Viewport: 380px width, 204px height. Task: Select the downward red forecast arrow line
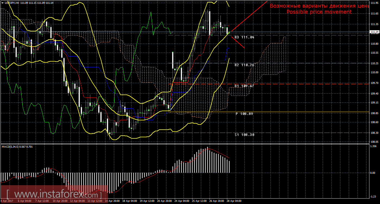pos(238,42)
